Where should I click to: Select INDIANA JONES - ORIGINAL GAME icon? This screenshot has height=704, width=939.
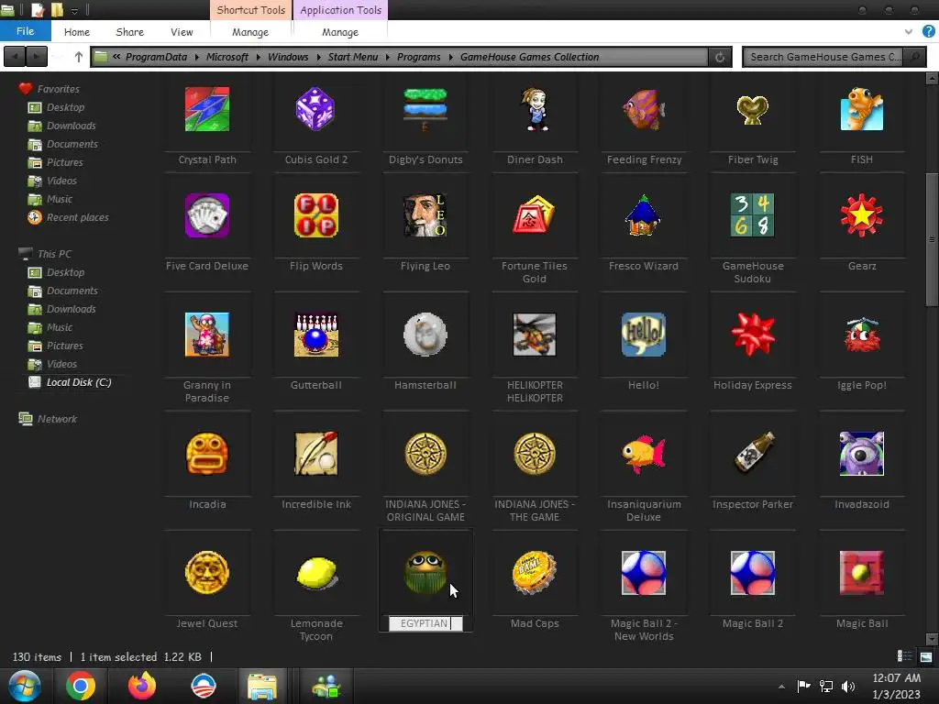click(425, 454)
